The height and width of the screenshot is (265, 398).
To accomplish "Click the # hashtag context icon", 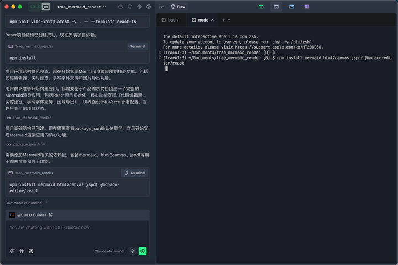I will pyautogui.click(x=22, y=251).
